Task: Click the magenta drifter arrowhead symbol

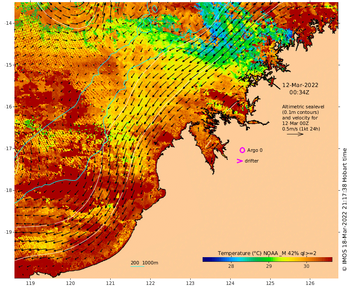Action: tap(240, 161)
